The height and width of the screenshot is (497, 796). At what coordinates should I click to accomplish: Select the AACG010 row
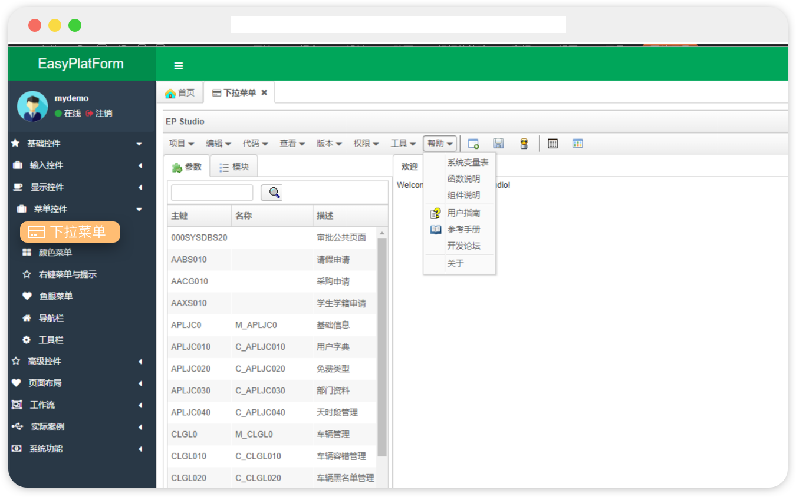[272, 281]
